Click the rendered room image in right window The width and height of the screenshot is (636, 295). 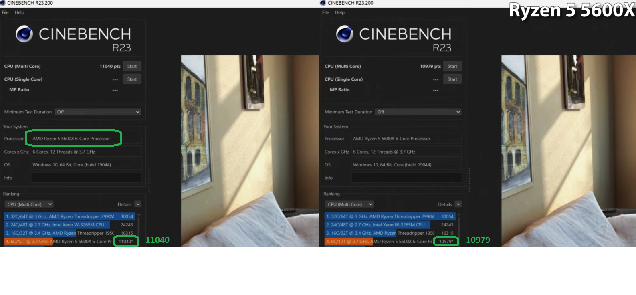point(569,151)
